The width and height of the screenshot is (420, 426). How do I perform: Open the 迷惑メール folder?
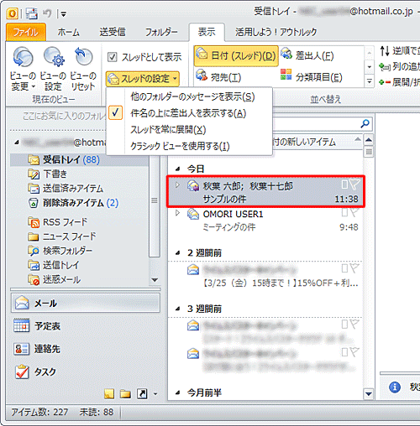pyautogui.click(x=61, y=279)
